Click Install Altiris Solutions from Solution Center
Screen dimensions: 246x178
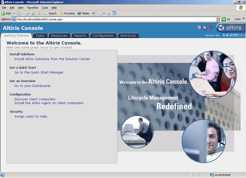tap(52, 59)
